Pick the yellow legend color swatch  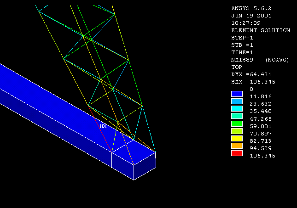237,138
